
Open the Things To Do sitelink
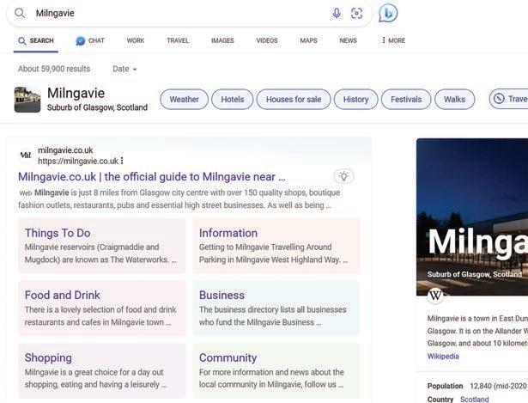point(58,233)
